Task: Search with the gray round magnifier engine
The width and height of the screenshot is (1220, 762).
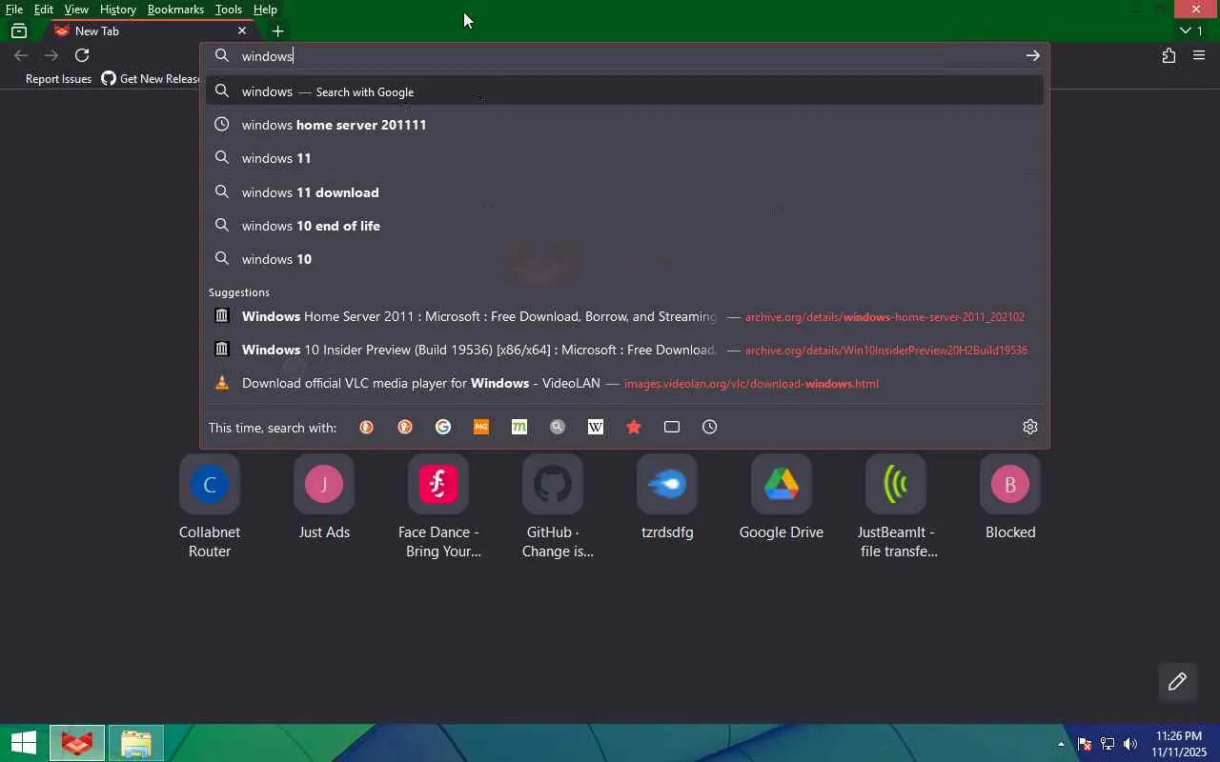Action: click(x=558, y=427)
